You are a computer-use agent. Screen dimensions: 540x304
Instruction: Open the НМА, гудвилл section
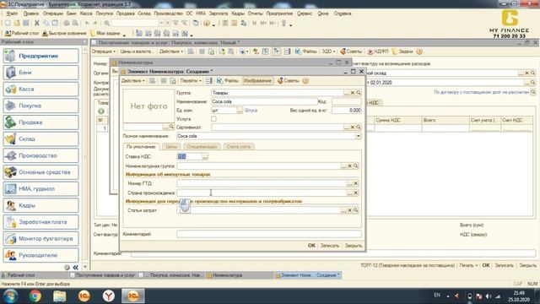[41, 188]
